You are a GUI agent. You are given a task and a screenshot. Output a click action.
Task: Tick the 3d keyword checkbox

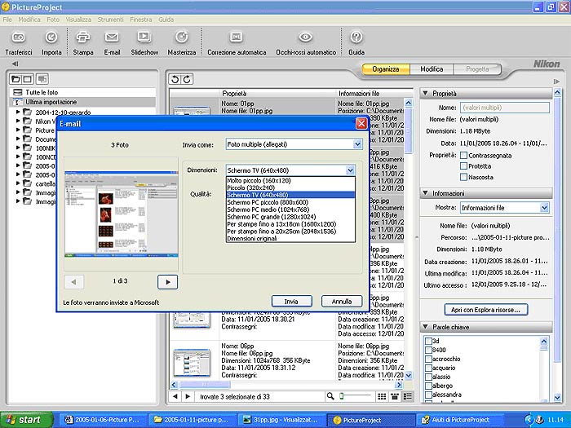point(428,341)
